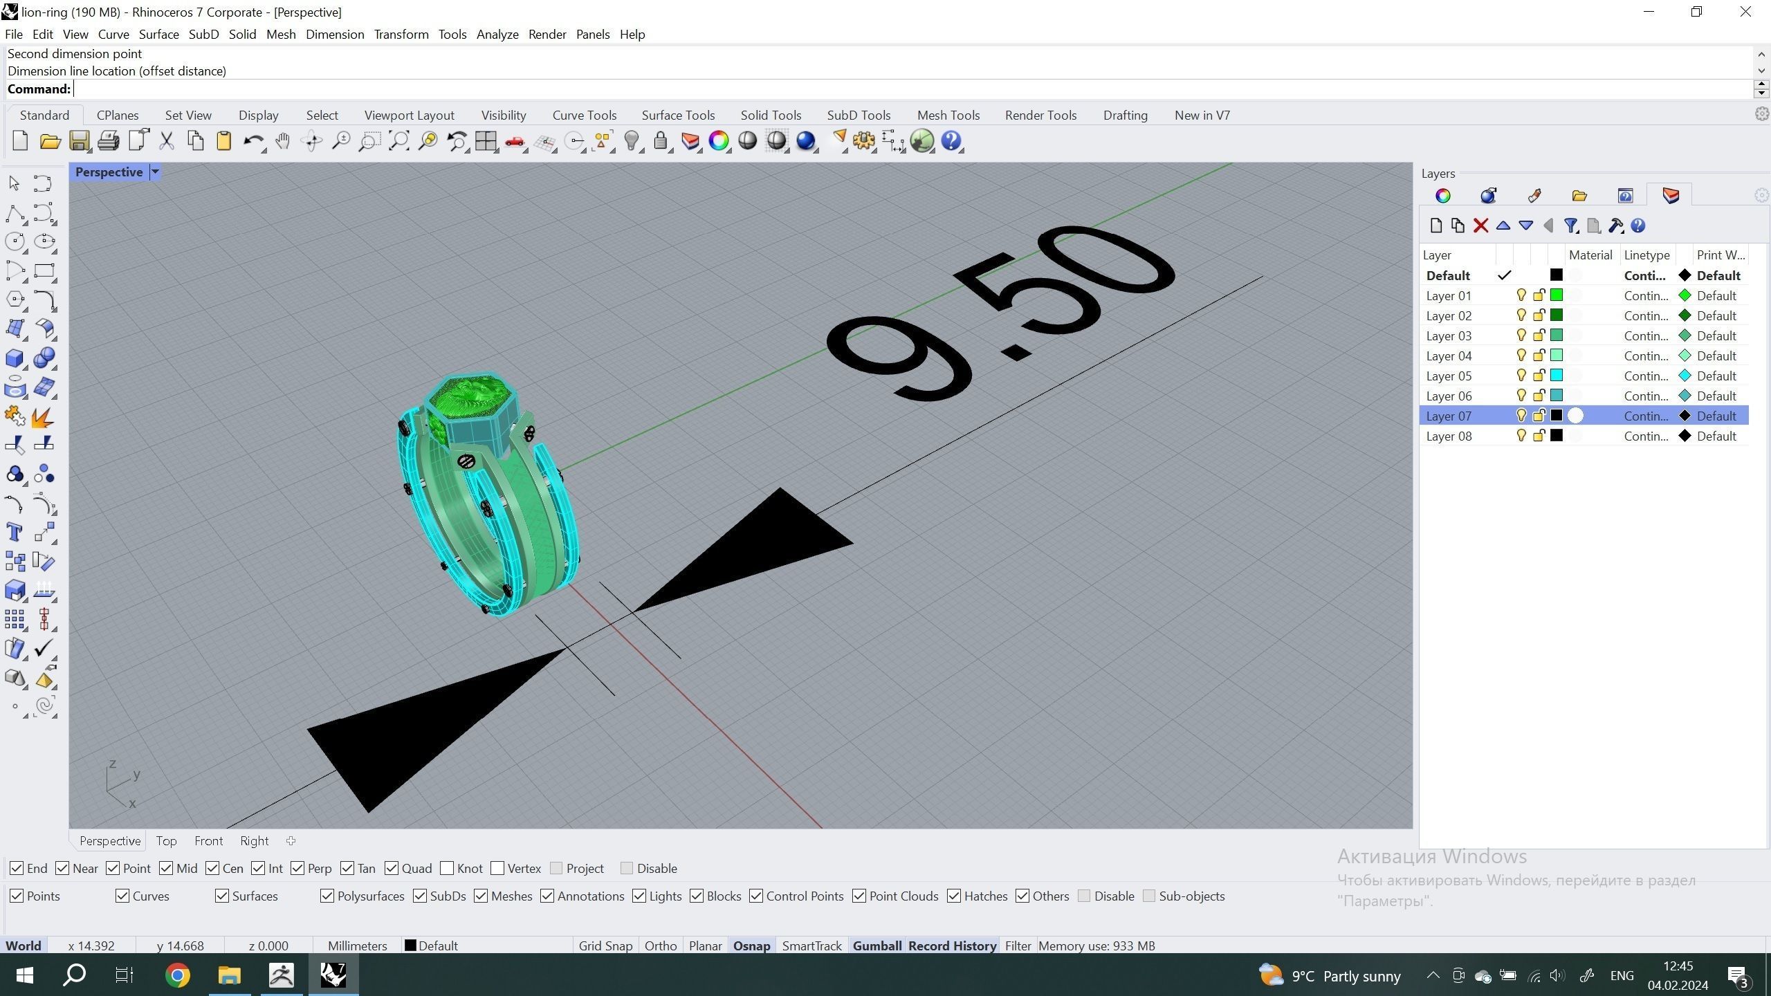
Task: Select the Circle tool in sidebar
Action: (x=15, y=241)
